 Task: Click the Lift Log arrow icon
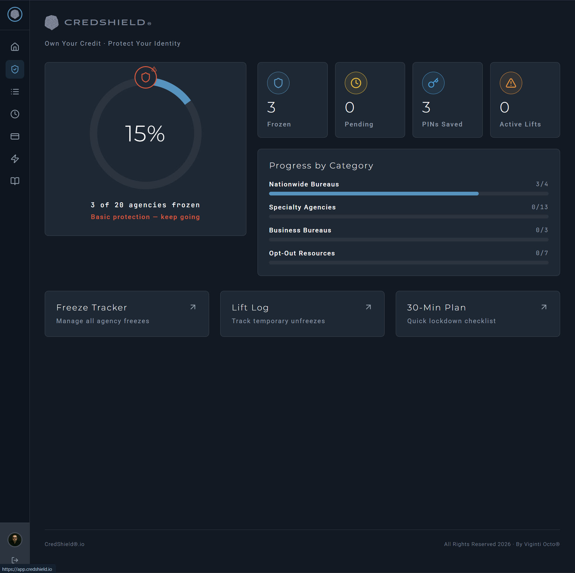point(368,307)
